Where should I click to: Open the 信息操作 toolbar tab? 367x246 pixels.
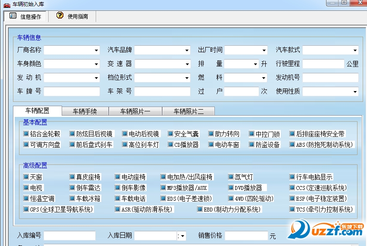tap(25, 16)
